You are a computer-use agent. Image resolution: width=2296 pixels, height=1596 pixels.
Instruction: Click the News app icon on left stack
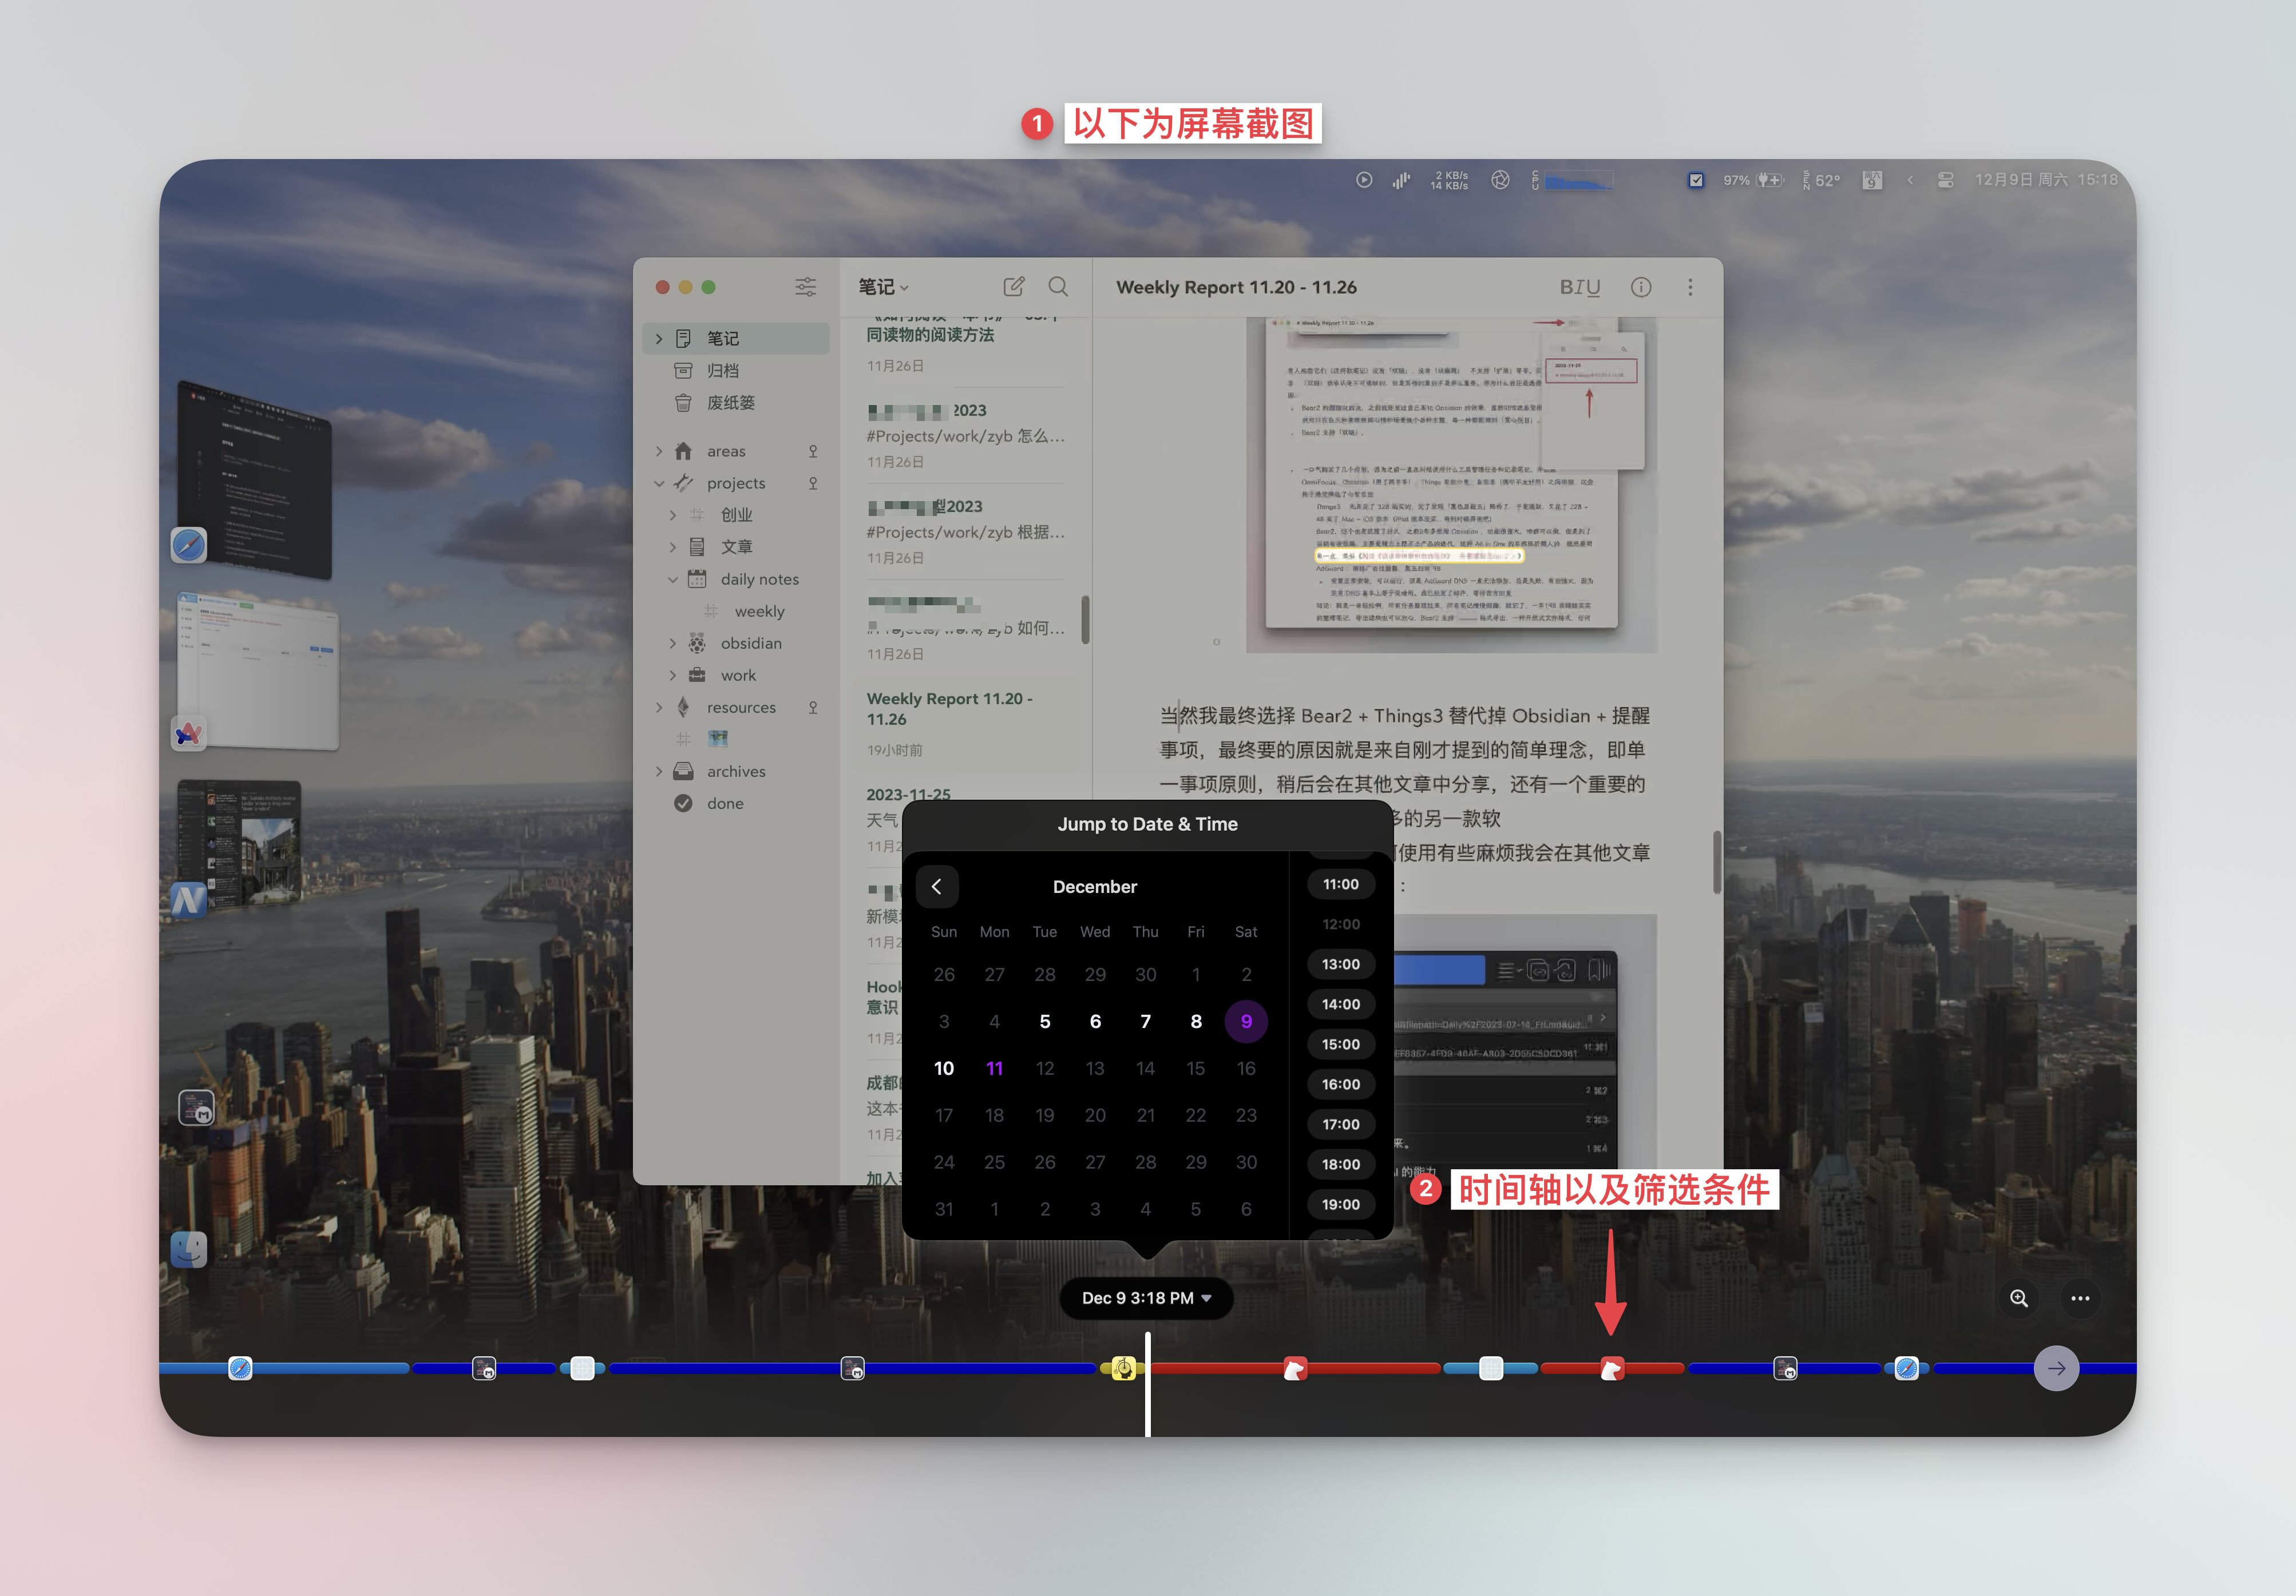pyautogui.click(x=189, y=902)
